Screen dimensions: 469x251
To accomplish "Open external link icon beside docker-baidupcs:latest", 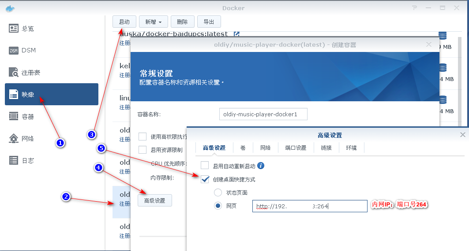I will (236, 34).
